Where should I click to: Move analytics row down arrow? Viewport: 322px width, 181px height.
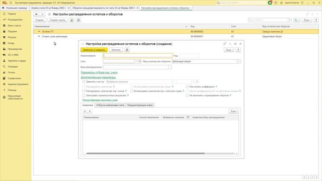90,111
